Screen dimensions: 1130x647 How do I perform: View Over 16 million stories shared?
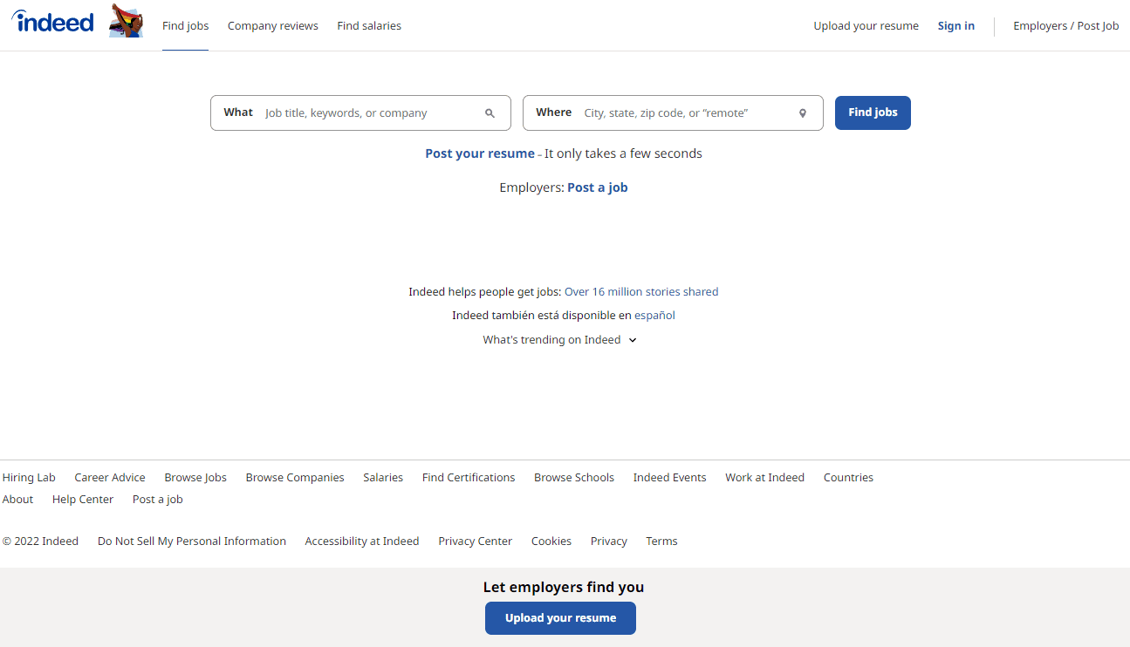coord(641,291)
